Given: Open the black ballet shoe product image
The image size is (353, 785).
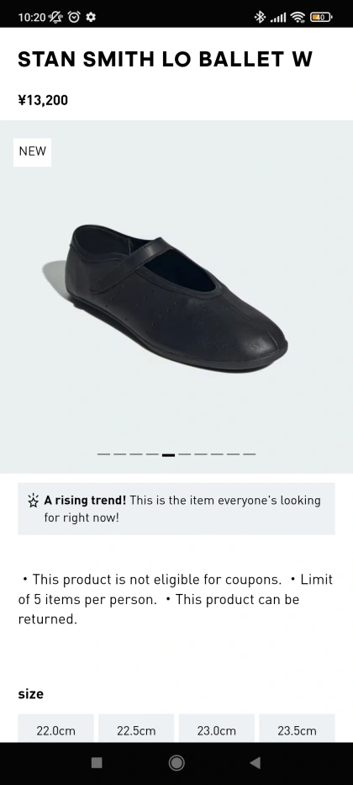Looking at the screenshot, I should [x=176, y=297].
